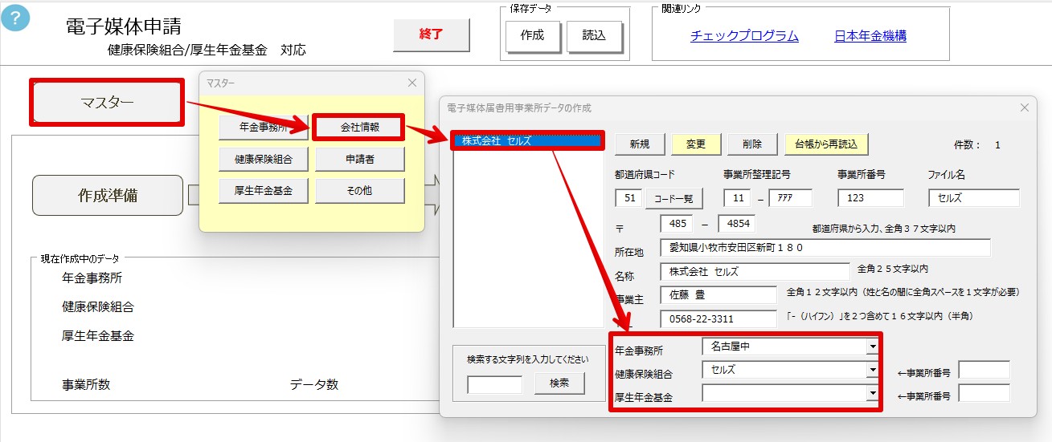Select 会社情報 in the マスター dialog
Image resolution: width=1052 pixels, height=442 pixels.
pyautogui.click(x=359, y=127)
